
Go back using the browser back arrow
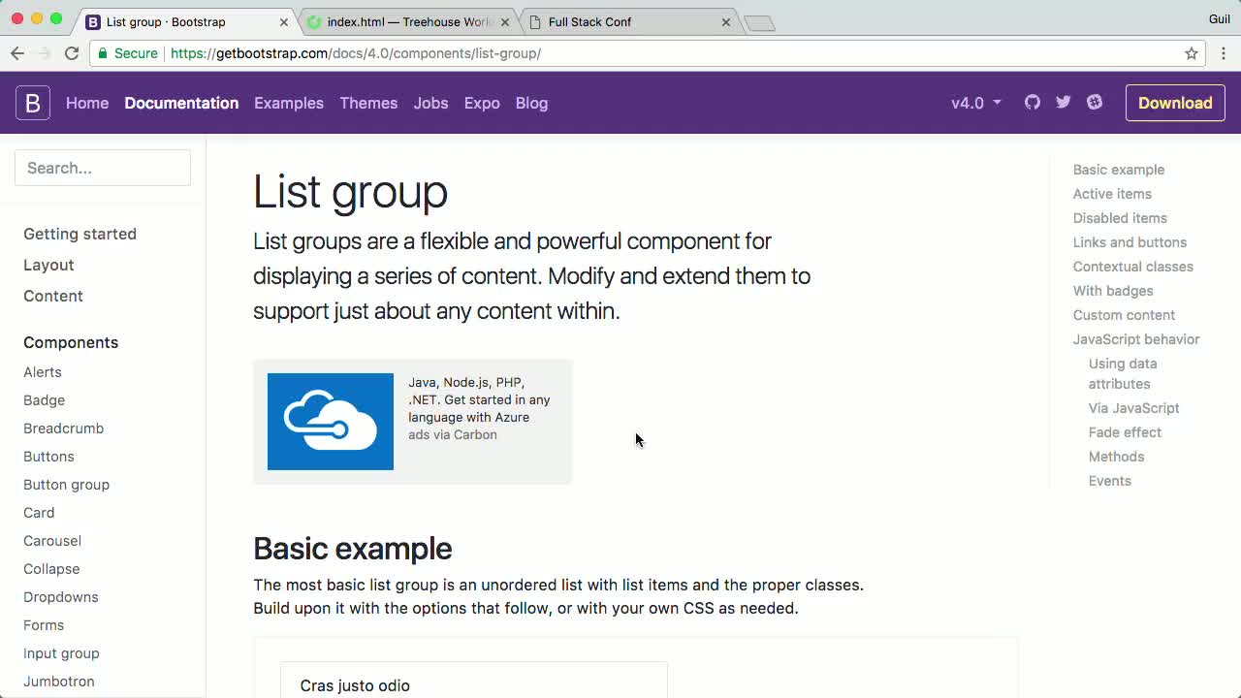click(x=17, y=53)
